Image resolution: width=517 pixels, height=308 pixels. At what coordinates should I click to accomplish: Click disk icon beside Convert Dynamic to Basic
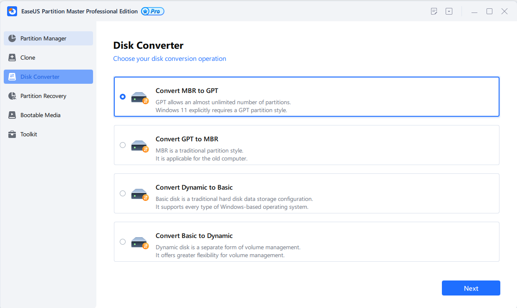click(x=140, y=193)
